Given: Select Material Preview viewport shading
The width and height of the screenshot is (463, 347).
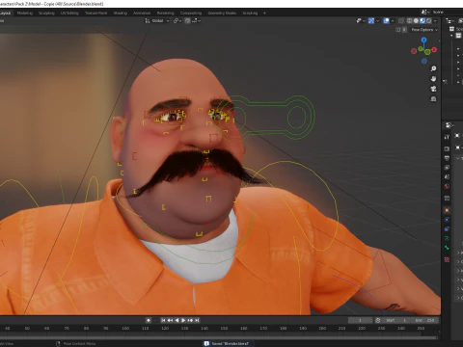Looking at the screenshot, I should (x=422, y=21).
